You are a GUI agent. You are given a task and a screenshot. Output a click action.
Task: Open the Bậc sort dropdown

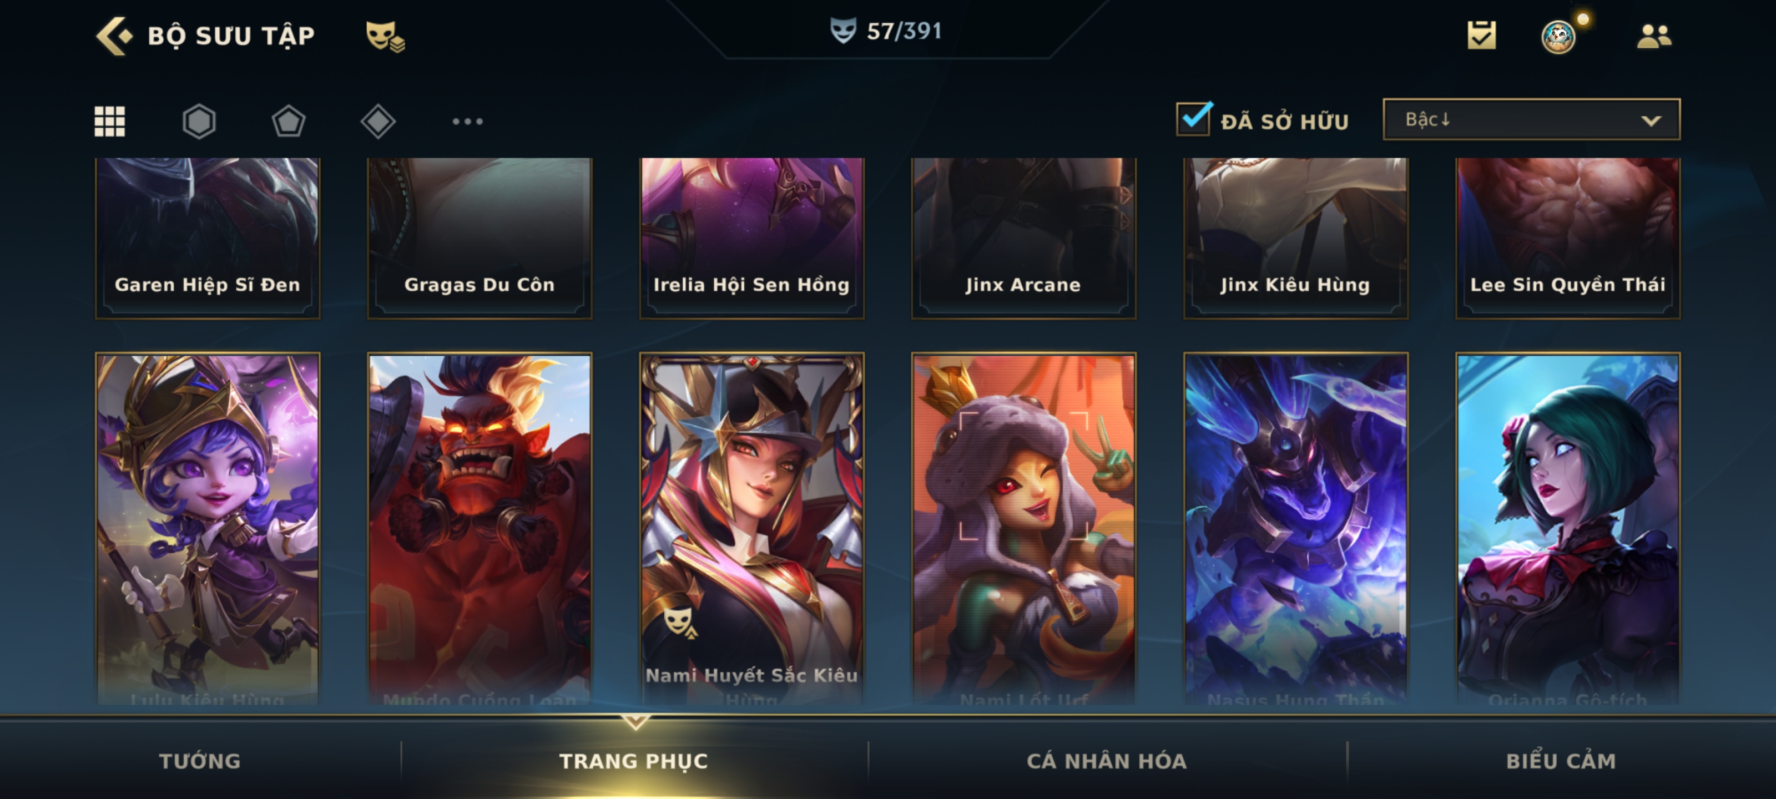tap(1531, 119)
